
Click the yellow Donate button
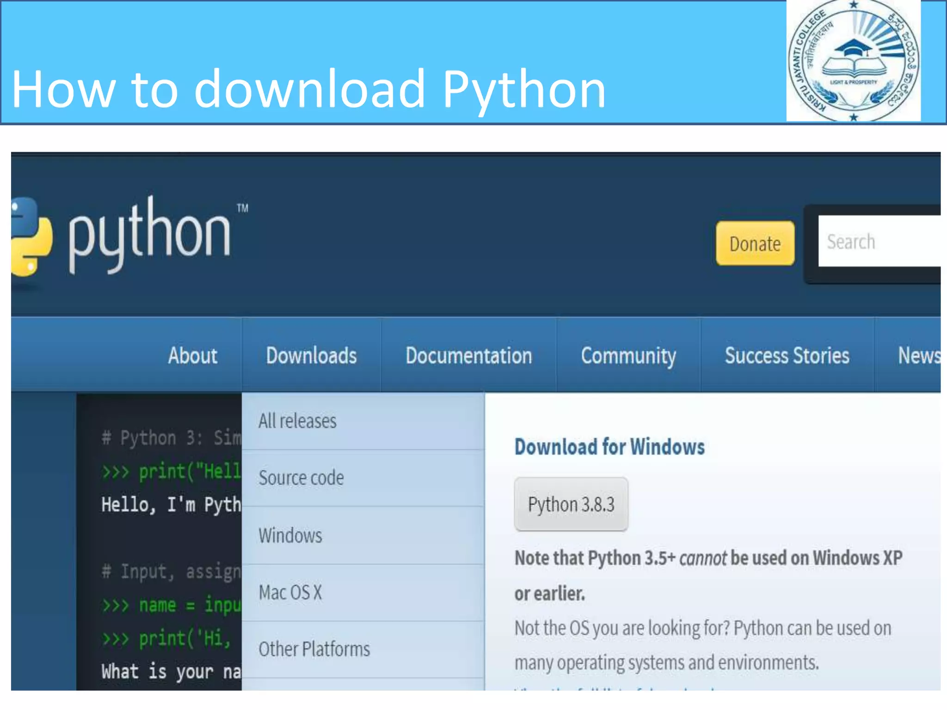pyautogui.click(x=755, y=243)
